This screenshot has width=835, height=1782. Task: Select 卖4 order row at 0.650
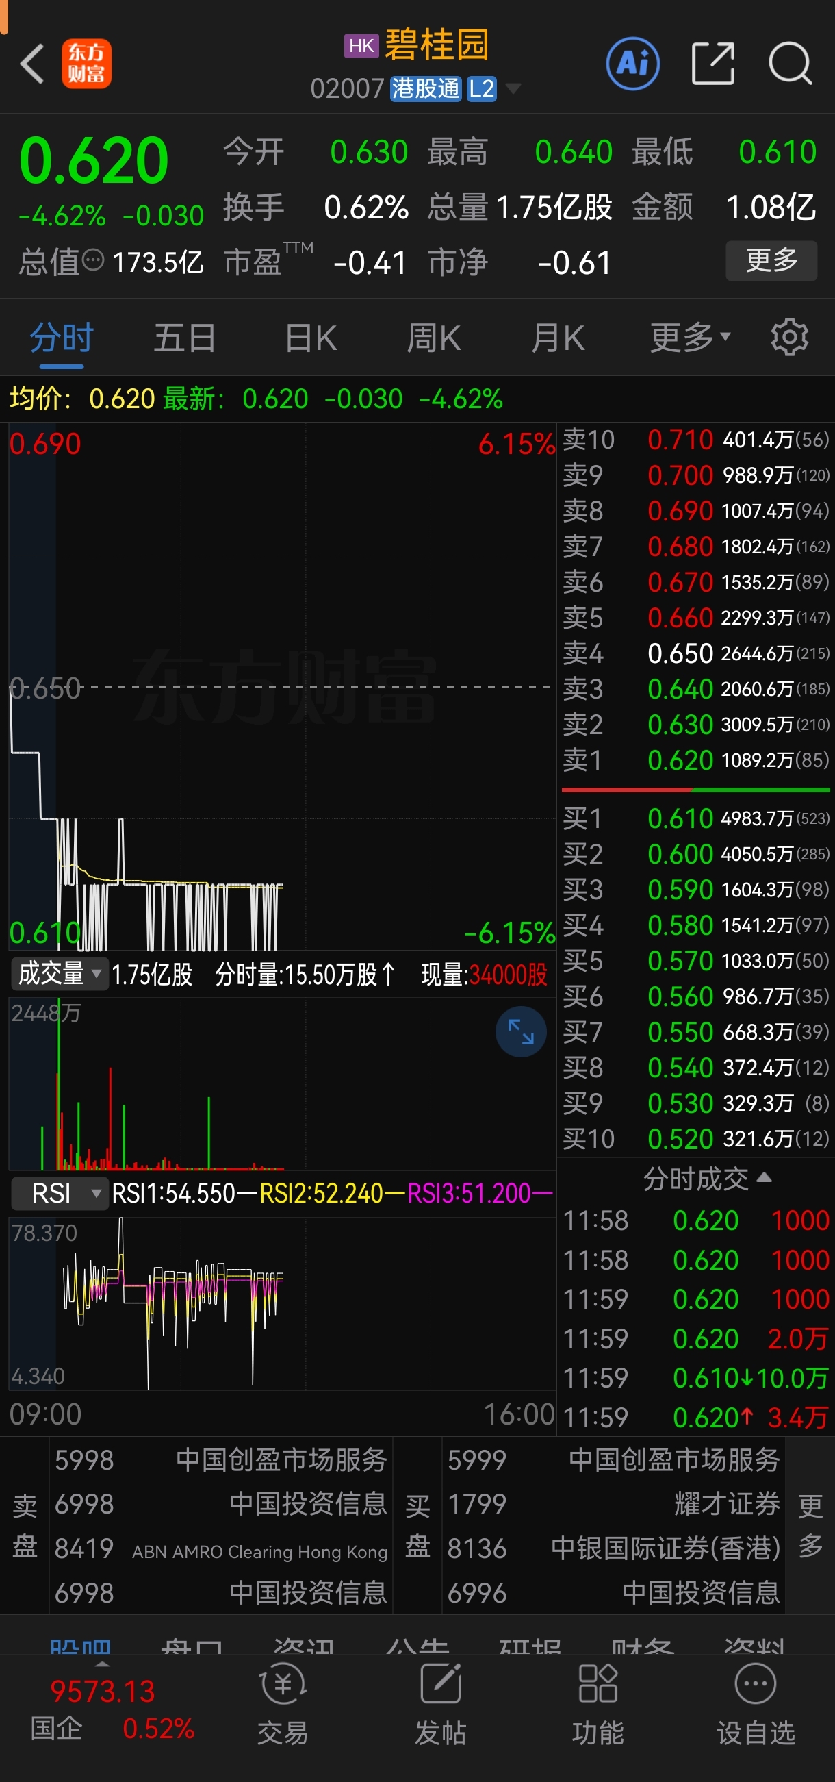pos(695,653)
